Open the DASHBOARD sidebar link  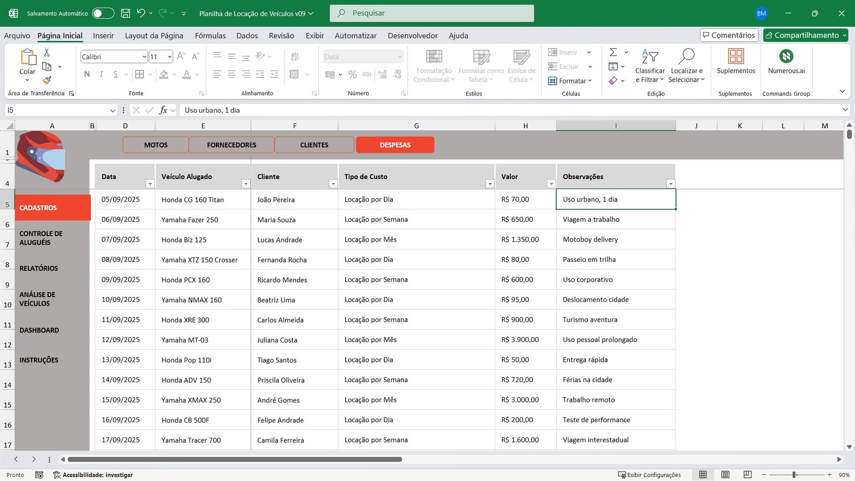pyautogui.click(x=39, y=330)
